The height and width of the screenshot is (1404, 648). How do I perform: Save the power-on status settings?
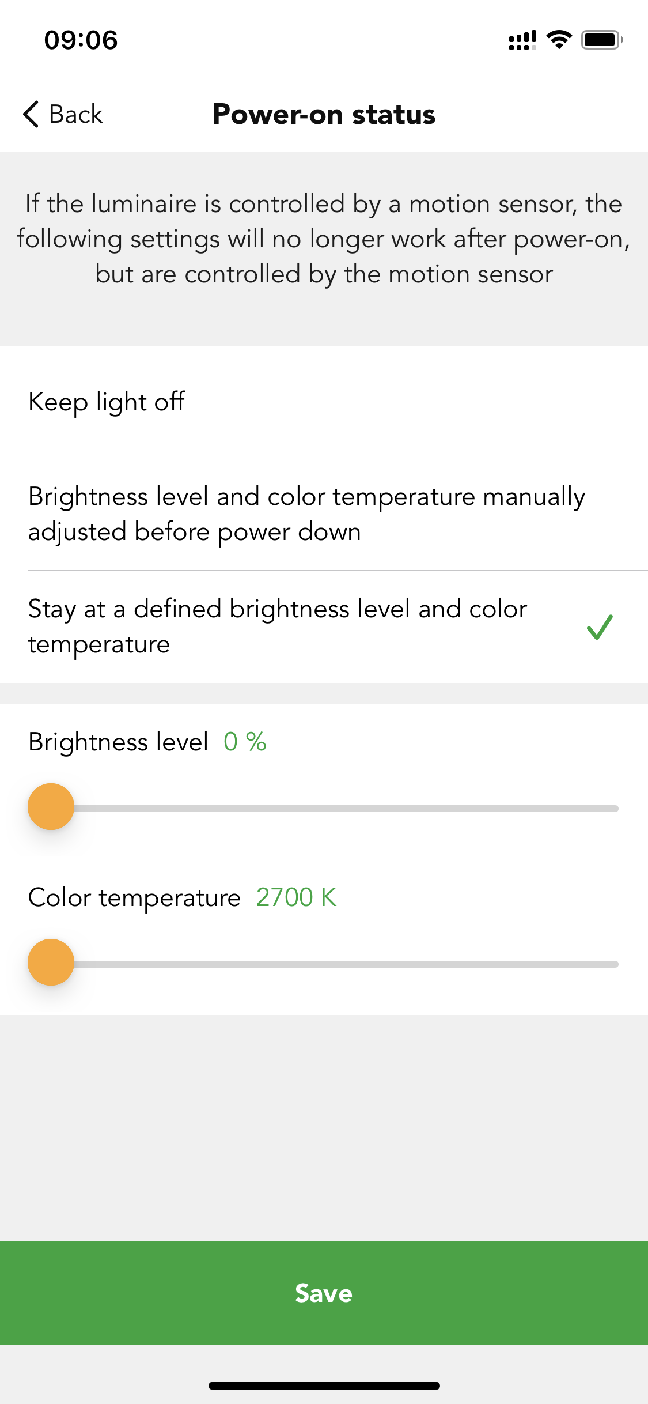(x=324, y=1293)
